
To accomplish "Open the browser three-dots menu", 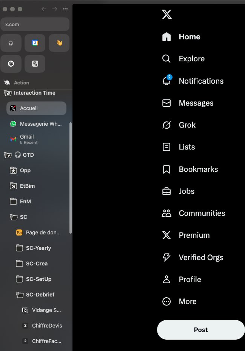I will [65, 9].
